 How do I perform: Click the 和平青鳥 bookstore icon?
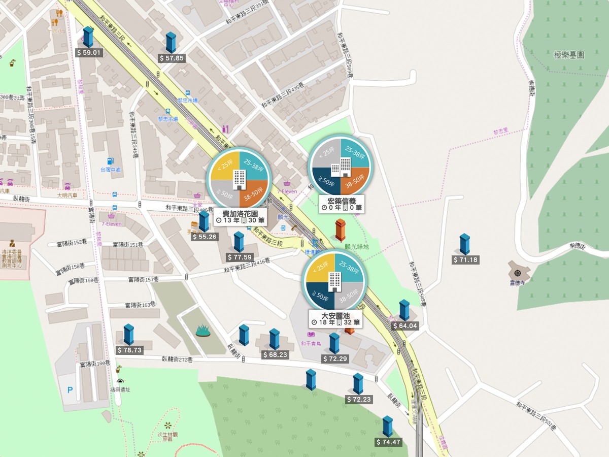coord(310,335)
